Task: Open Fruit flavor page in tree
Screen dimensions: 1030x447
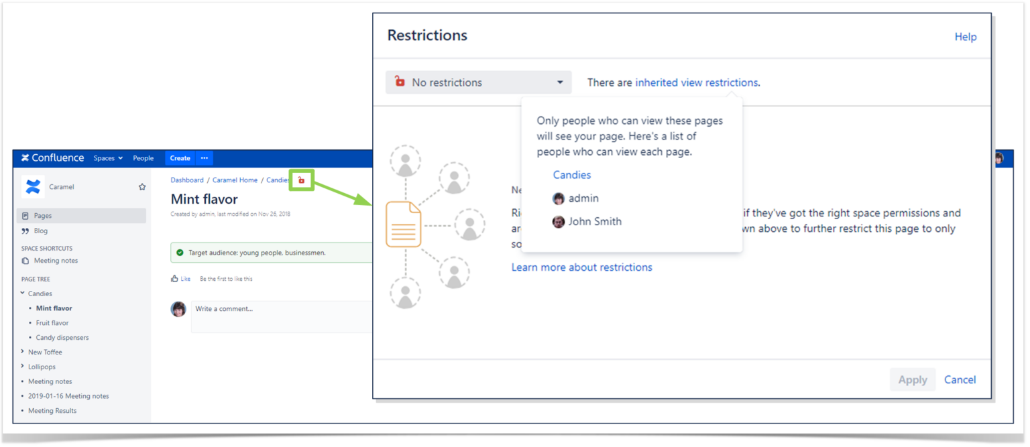Action: pyautogui.click(x=52, y=323)
